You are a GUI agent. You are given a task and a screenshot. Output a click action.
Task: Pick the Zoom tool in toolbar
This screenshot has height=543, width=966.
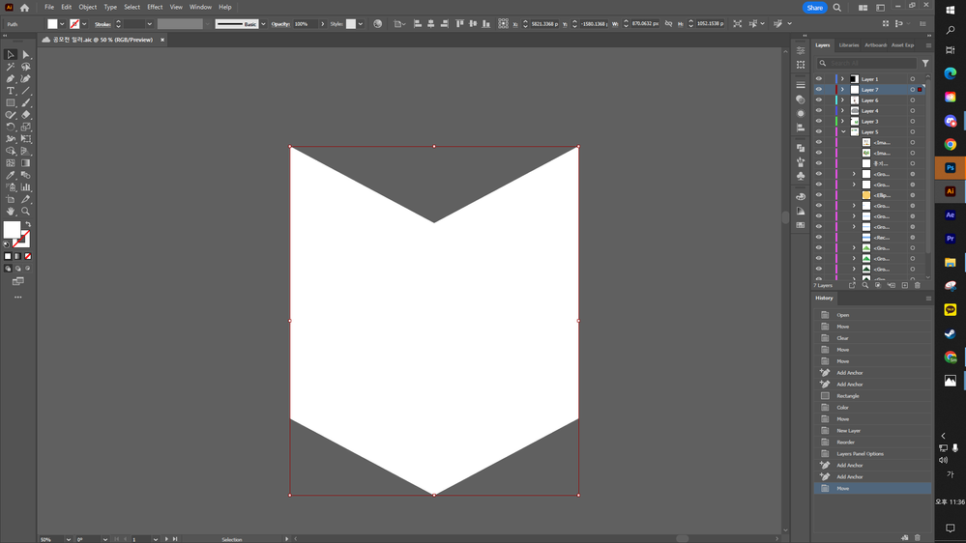[x=26, y=211]
